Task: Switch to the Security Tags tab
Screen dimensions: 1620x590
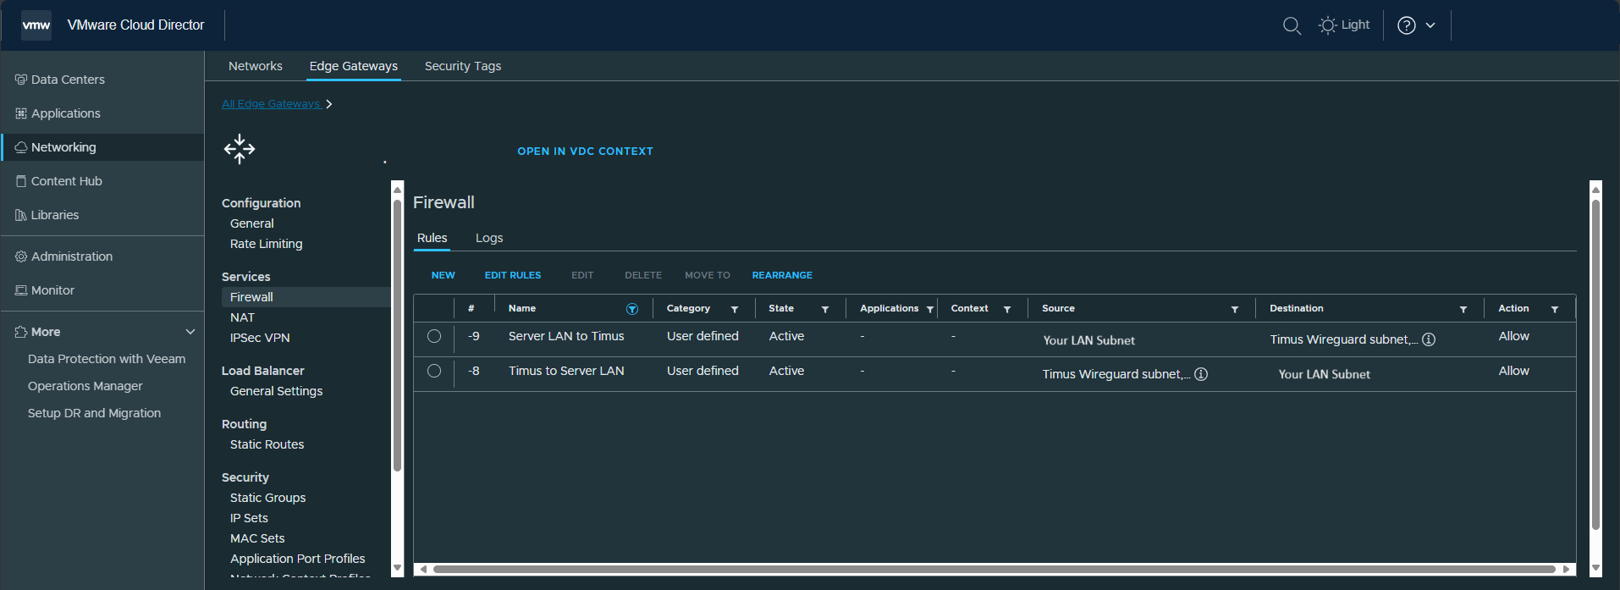Action: tap(463, 66)
